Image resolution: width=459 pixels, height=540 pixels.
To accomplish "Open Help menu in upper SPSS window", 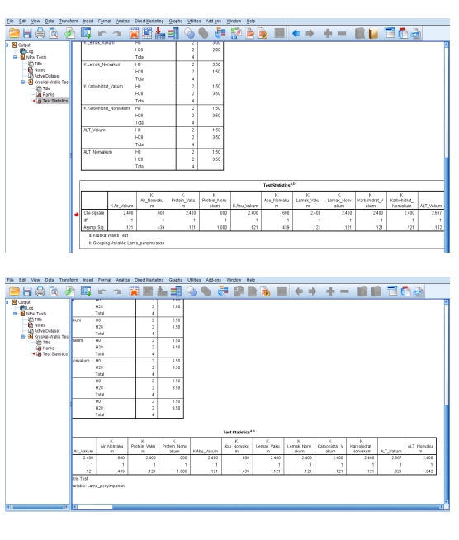I will pyautogui.click(x=251, y=21).
